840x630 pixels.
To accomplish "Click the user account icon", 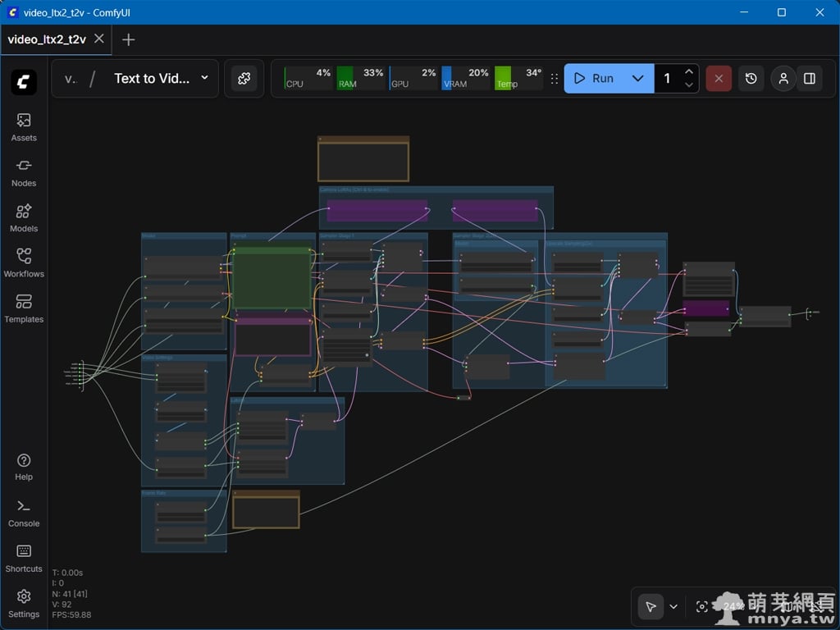I will click(x=783, y=79).
